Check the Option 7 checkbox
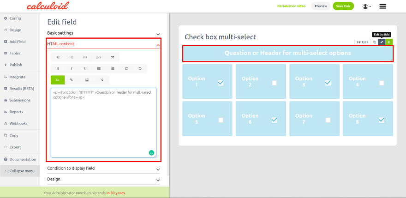 coord(328,120)
